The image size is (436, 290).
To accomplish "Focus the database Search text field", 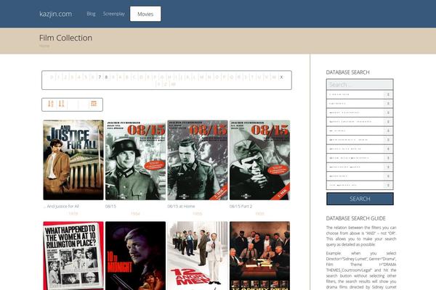I will pyautogui.click(x=360, y=84).
